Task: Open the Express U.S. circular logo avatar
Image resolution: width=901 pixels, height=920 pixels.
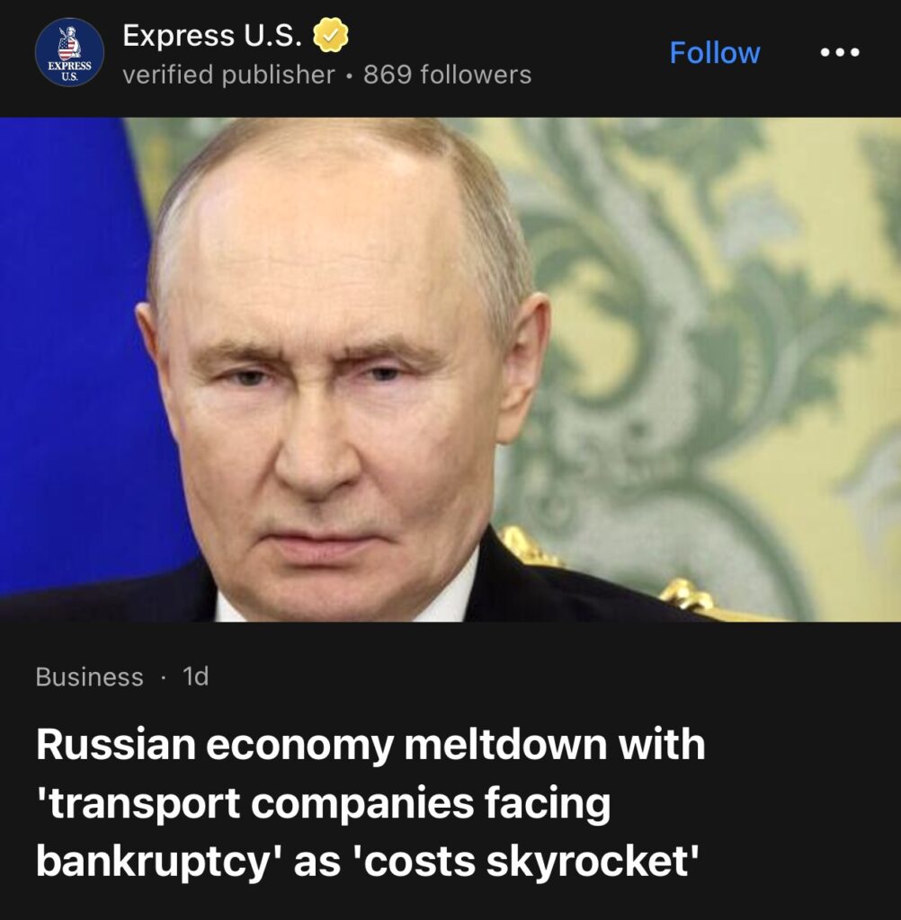Action: coord(69,52)
